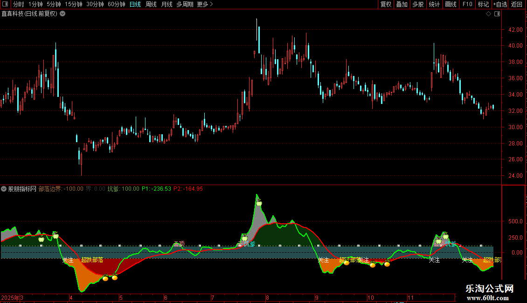
Task: Switch to the 分时 view
Action: coord(19,4)
